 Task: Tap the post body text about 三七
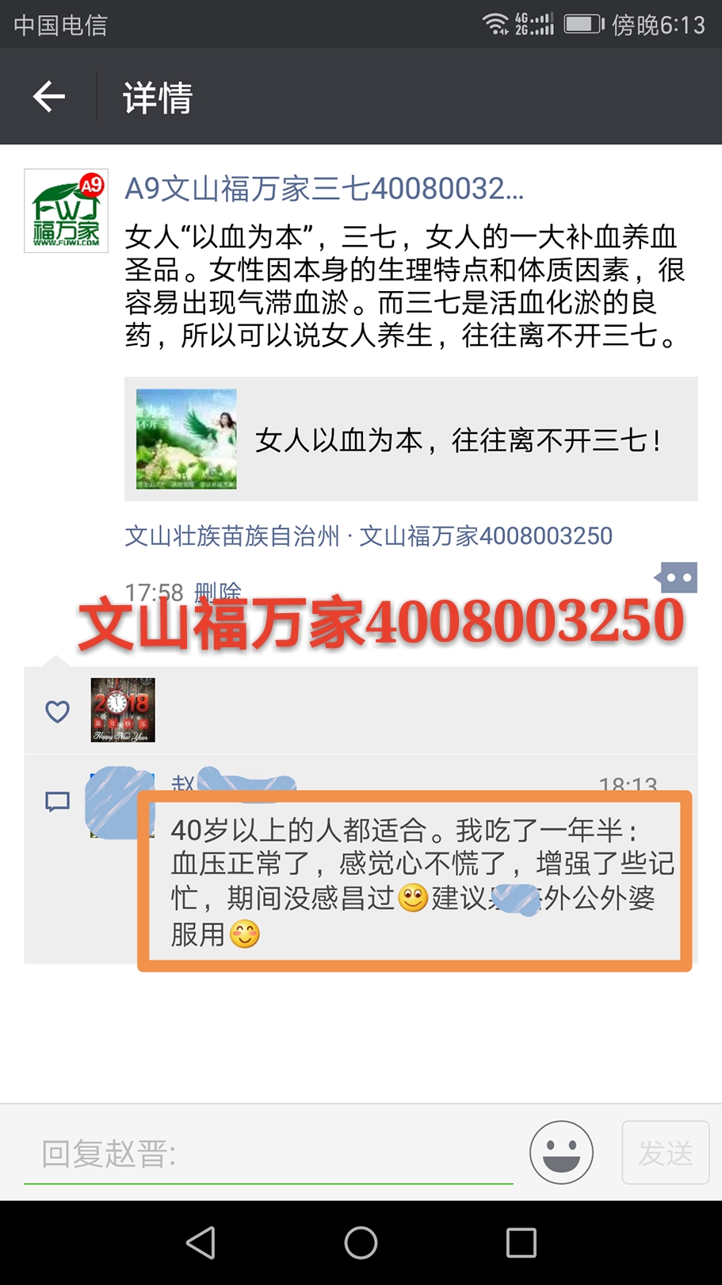coord(404,286)
